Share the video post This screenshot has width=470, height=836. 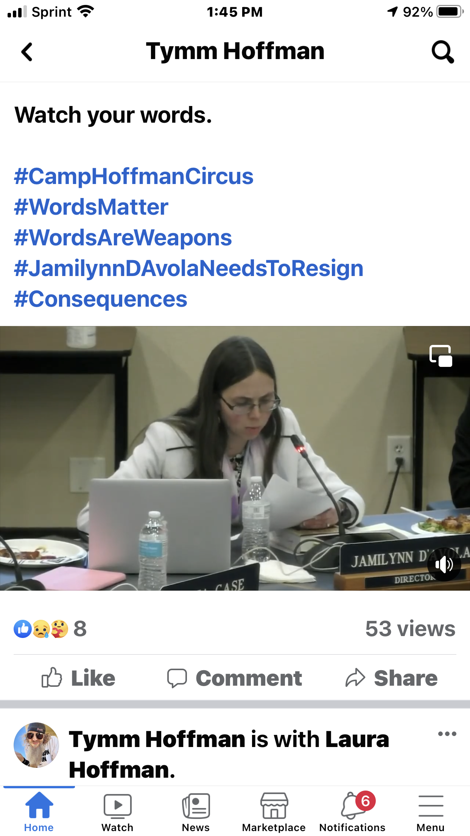point(391,678)
